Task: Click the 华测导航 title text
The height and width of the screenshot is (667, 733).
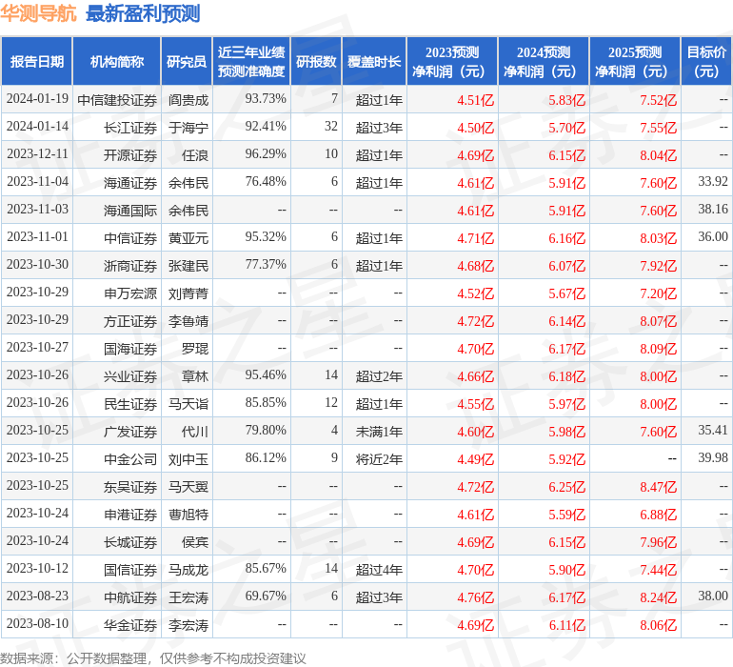Action: [x=38, y=13]
